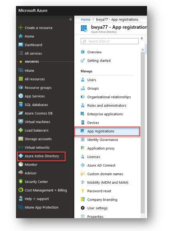
Task: Open the Azure Active Directory icon
Action: pyautogui.click(x=21, y=156)
